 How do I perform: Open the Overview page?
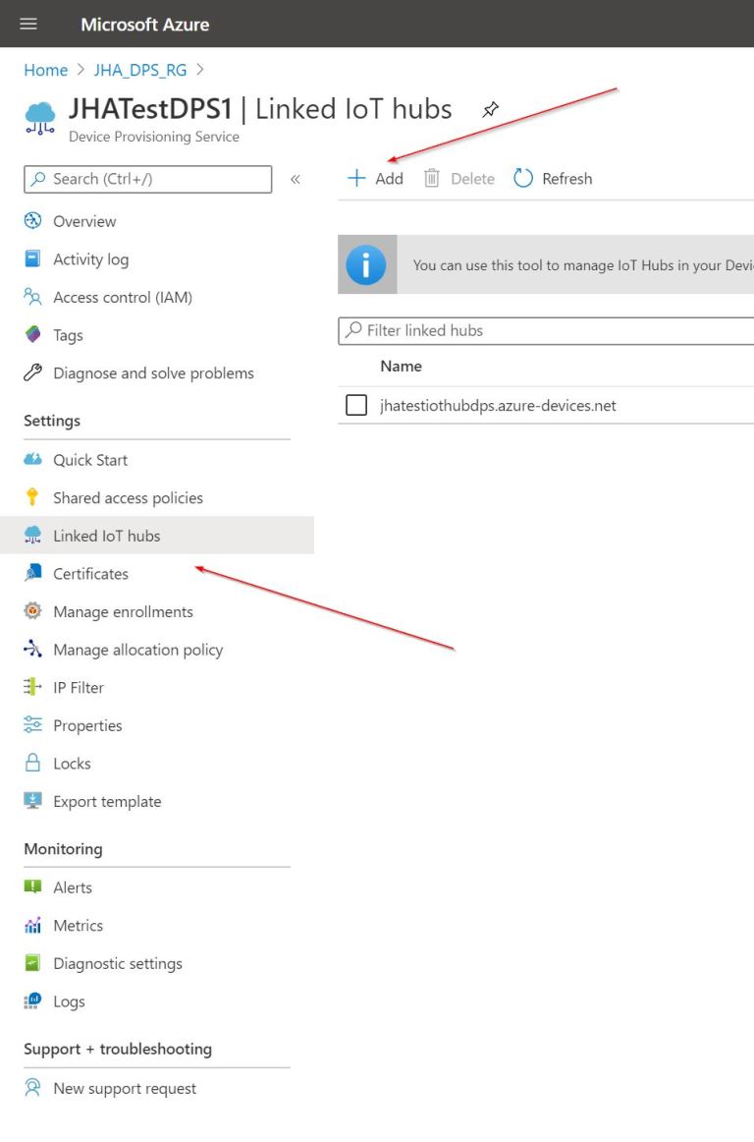click(84, 220)
